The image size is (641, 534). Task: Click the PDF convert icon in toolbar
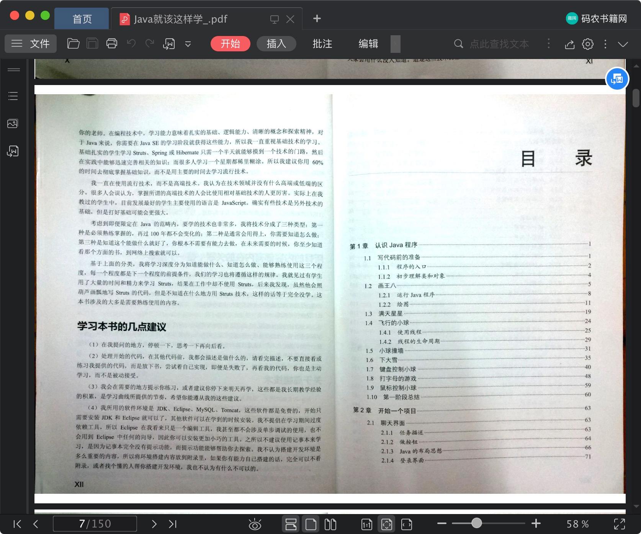tap(169, 44)
